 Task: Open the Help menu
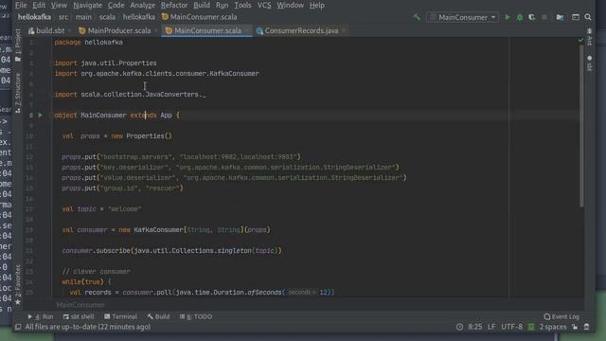tap(317, 5)
